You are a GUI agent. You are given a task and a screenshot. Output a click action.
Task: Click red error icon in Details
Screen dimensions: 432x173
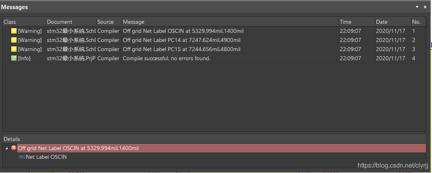point(14,148)
